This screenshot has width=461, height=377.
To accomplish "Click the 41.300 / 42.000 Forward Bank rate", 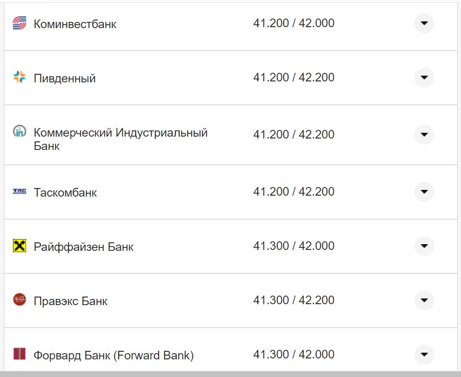I will [x=294, y=354].
